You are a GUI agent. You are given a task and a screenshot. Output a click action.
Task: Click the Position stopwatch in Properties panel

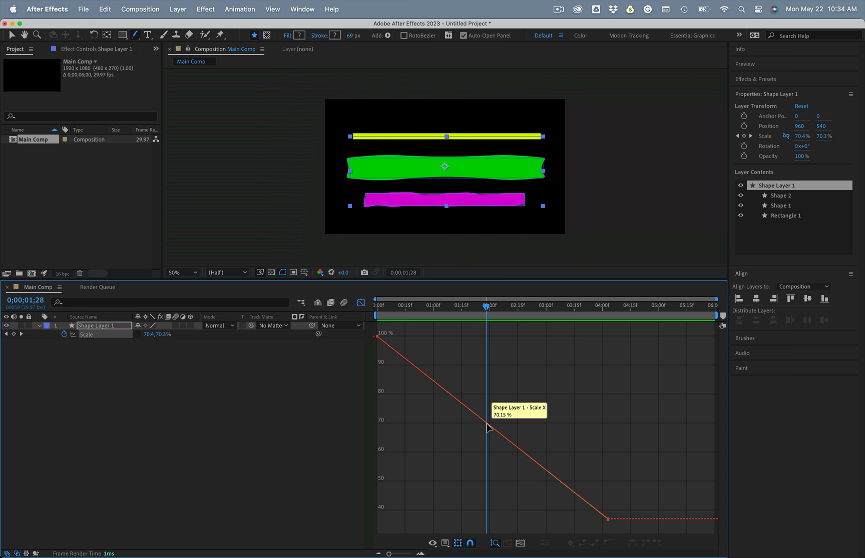(x=744, y=126)
